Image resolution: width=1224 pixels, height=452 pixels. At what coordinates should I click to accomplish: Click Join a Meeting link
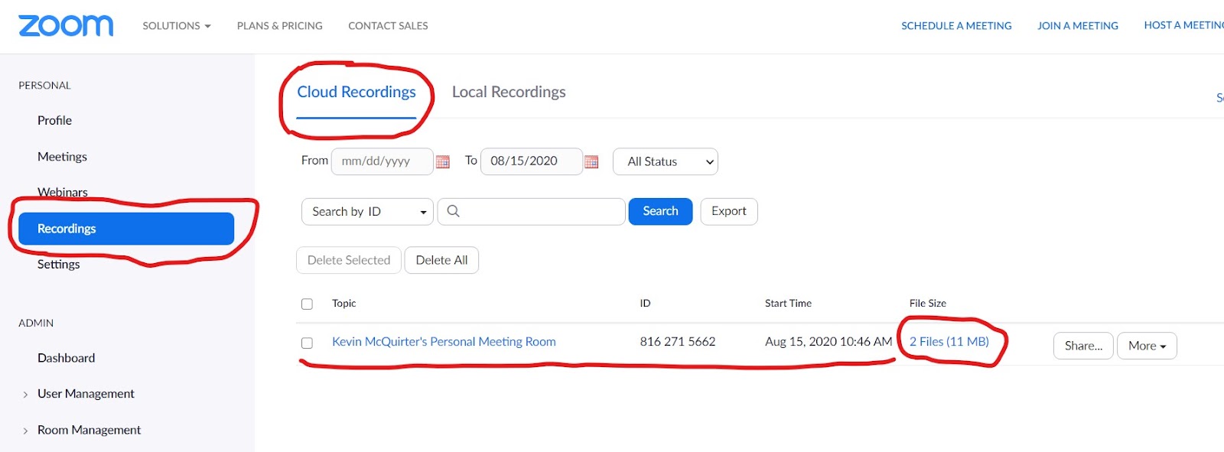[1077, 25]
